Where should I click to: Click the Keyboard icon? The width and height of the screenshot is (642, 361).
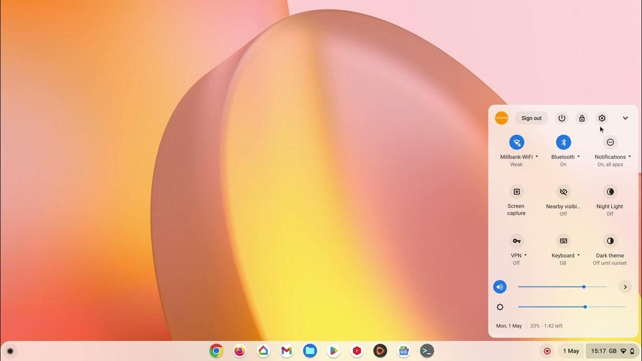(x=563, y=241)
